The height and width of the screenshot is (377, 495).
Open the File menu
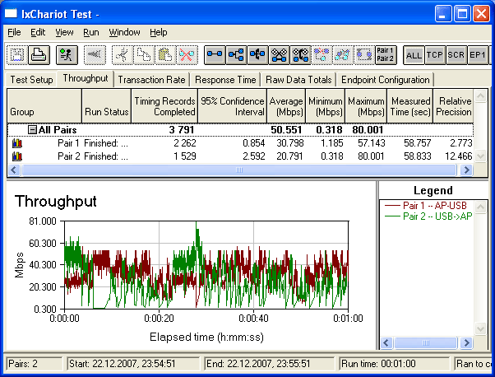coord(14,32)
